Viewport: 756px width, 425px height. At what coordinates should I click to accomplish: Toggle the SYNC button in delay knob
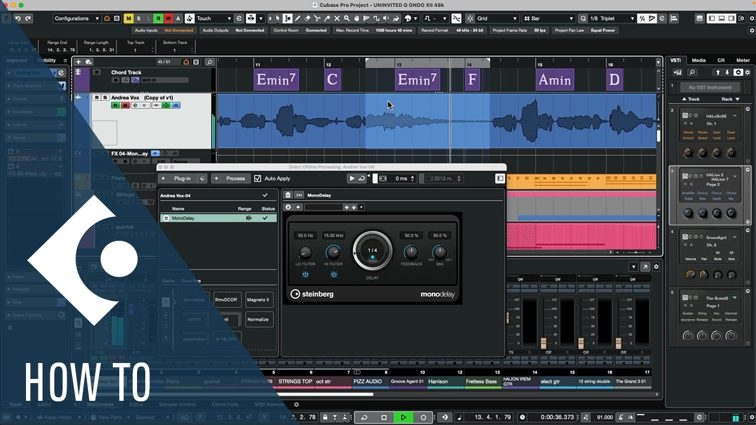[x=372, y=258]
